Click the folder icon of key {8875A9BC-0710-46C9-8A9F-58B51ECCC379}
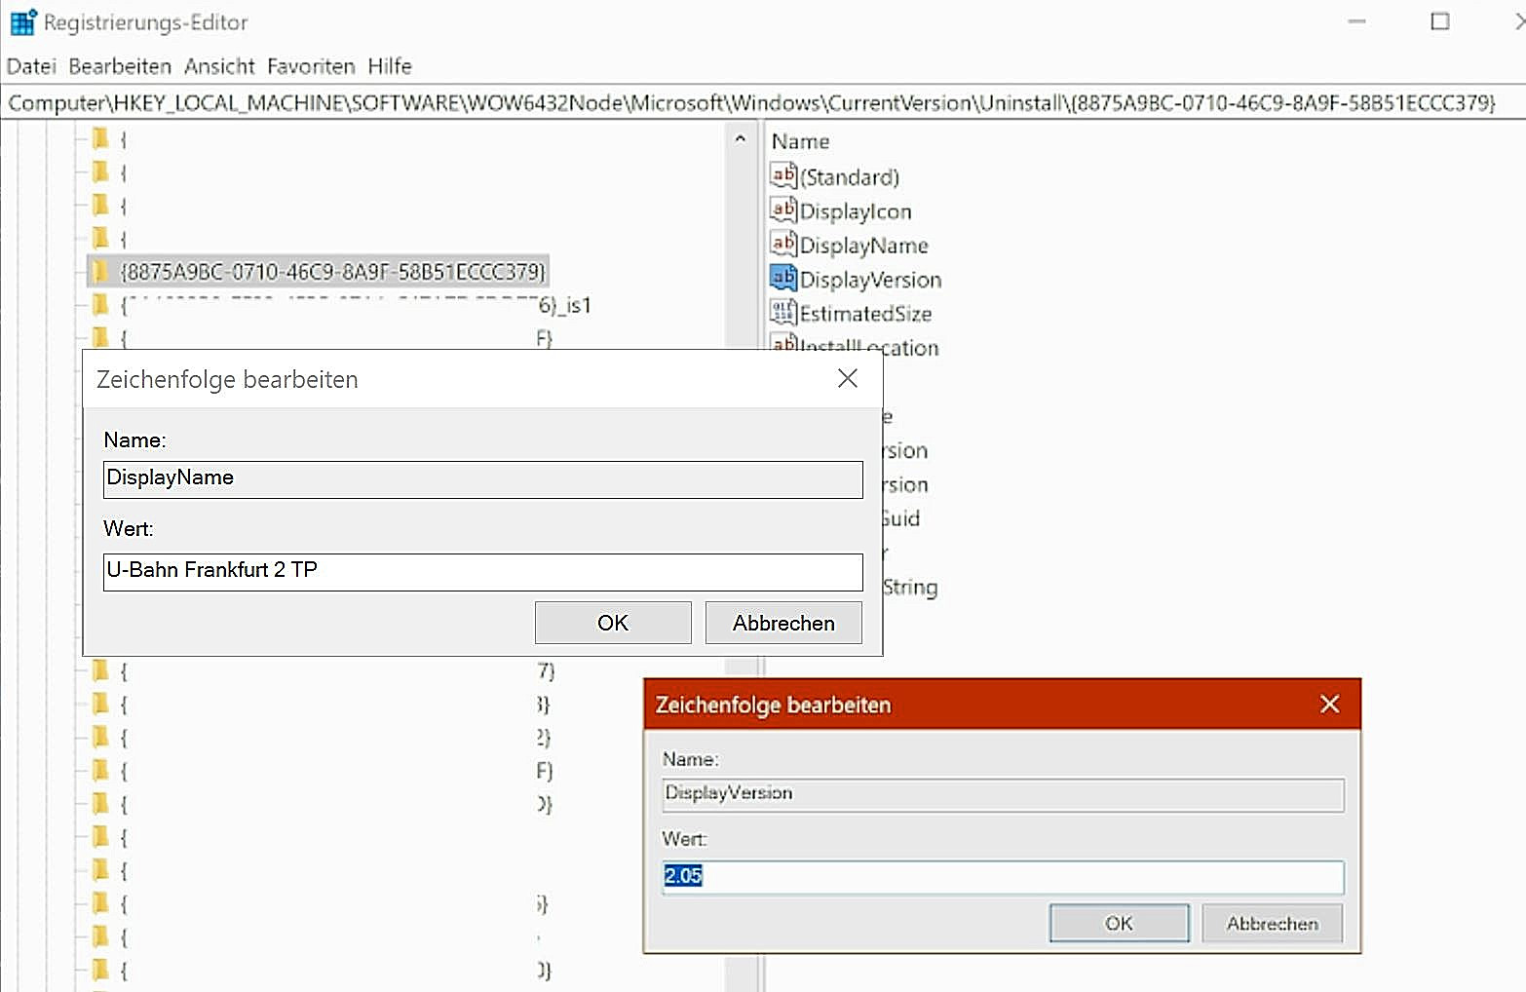Image resolution: width=1526 pixels, height=992 pixels. [99, 270]
